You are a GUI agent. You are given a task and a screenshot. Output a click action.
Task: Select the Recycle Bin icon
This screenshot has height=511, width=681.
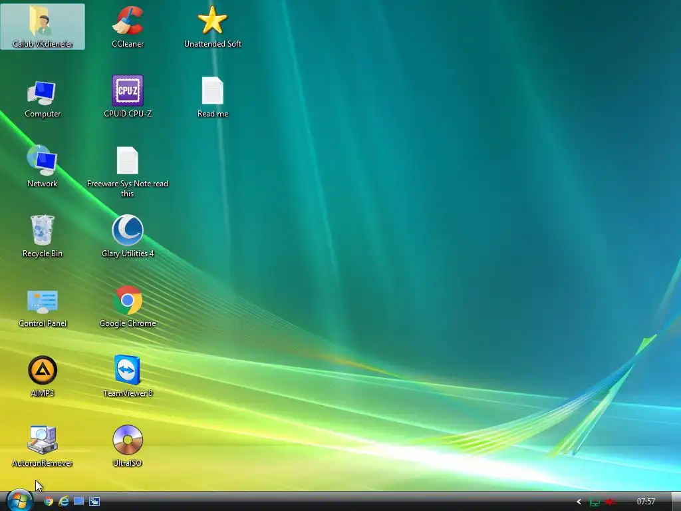(42, 236)
